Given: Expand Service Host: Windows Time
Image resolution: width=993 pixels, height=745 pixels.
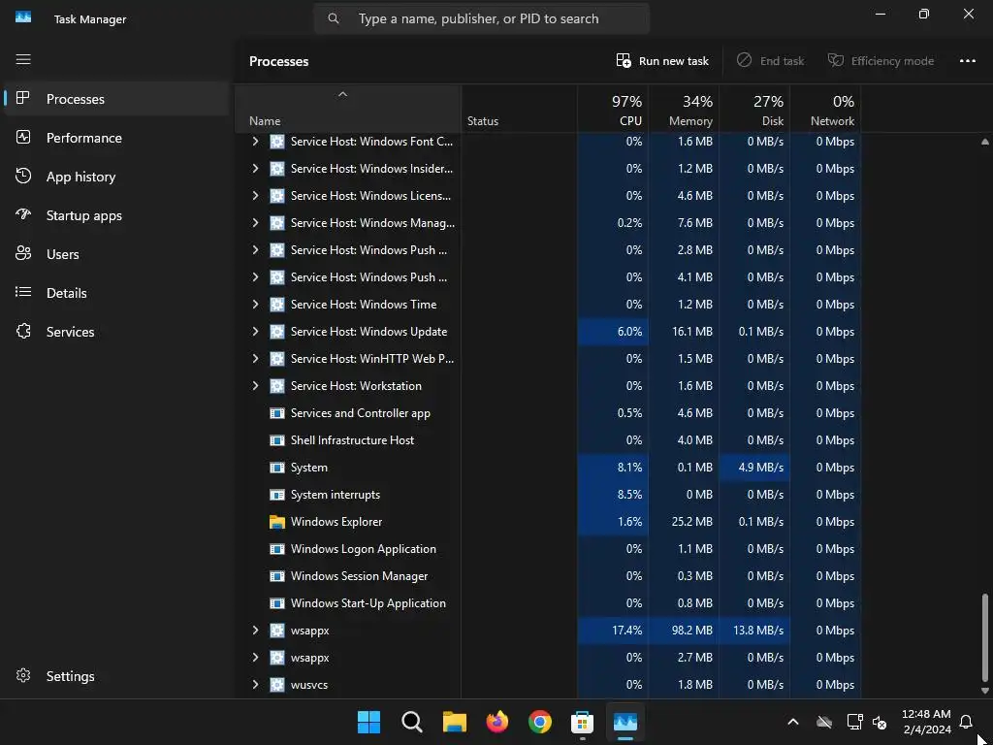Looking at the screenshot, I should click(x=255, y=304).
